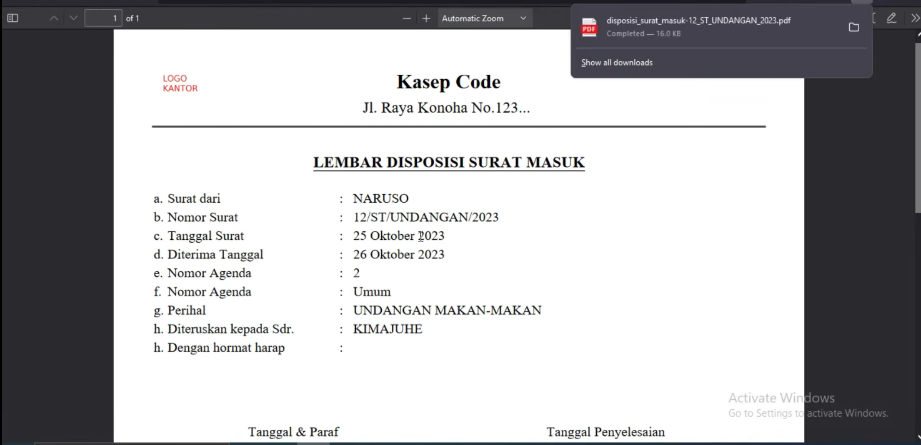Click the date 25 Oktober 2023
This screenshot has height=445, width=921.
[399, 236]
